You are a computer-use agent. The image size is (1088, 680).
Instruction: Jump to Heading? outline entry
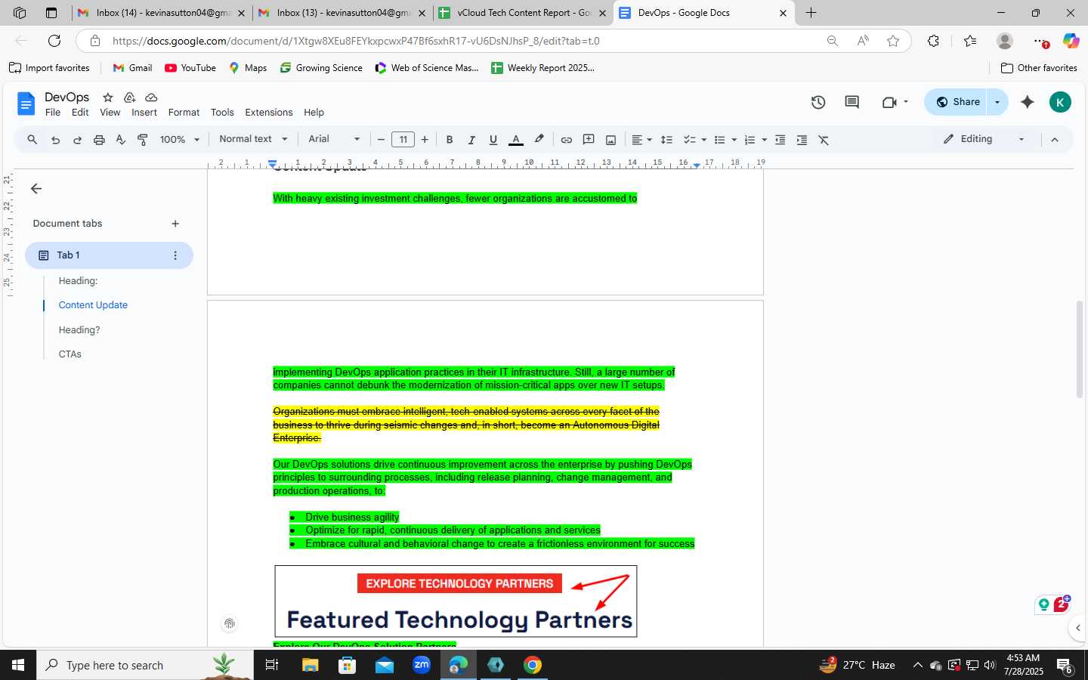[x=79, y=330]
